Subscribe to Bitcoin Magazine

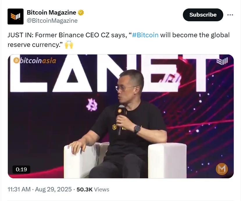(203, 15)
